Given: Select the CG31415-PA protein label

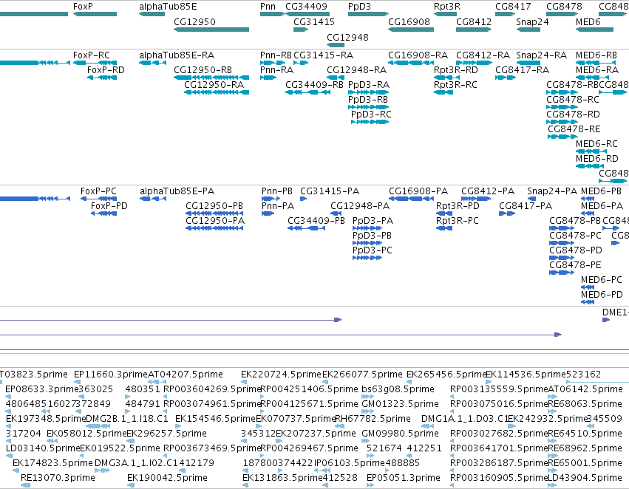Looking at the screenshot, I should coord(330,191).
